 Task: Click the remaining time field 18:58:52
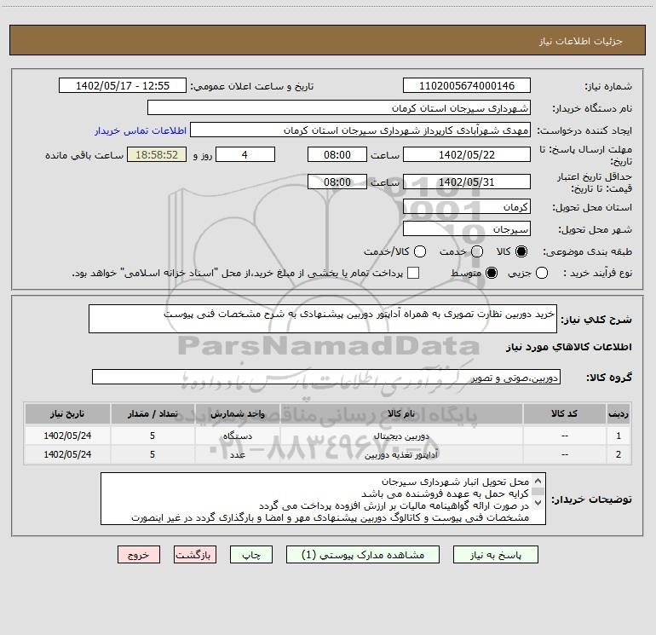(x=157, y=155)
